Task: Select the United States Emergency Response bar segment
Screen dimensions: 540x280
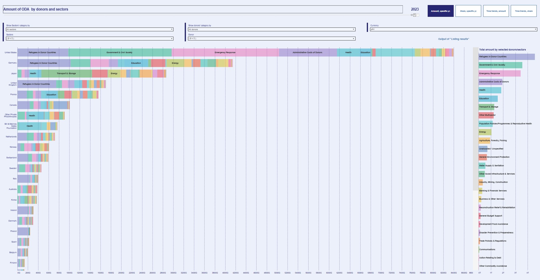Action: [x=225, y=53]
